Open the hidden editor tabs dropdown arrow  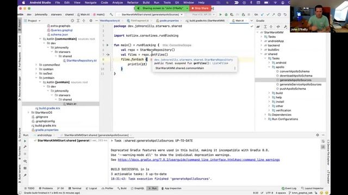(x=251, y=21)
